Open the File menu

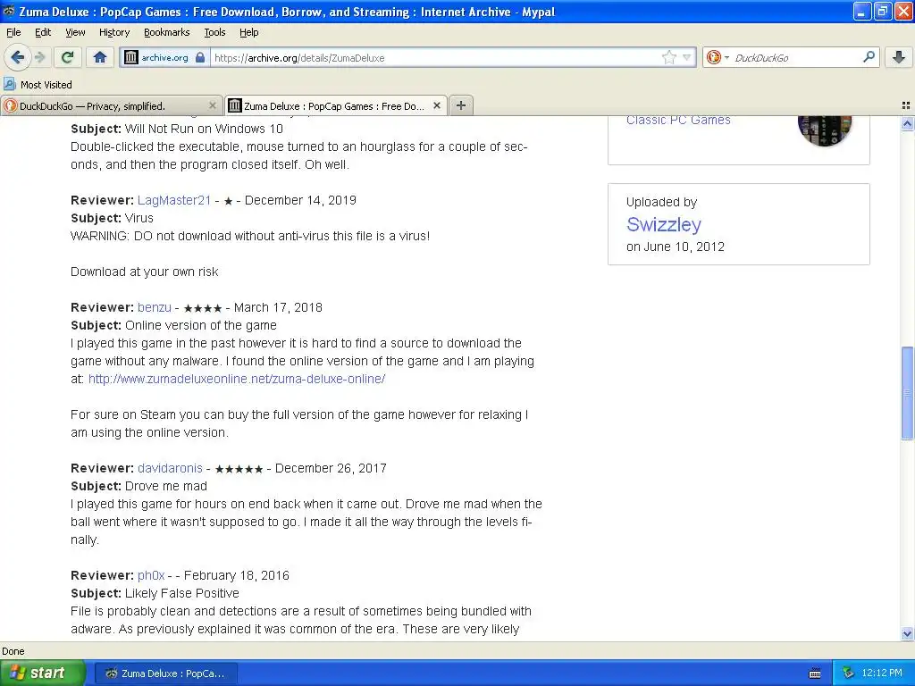coord(13,32)
